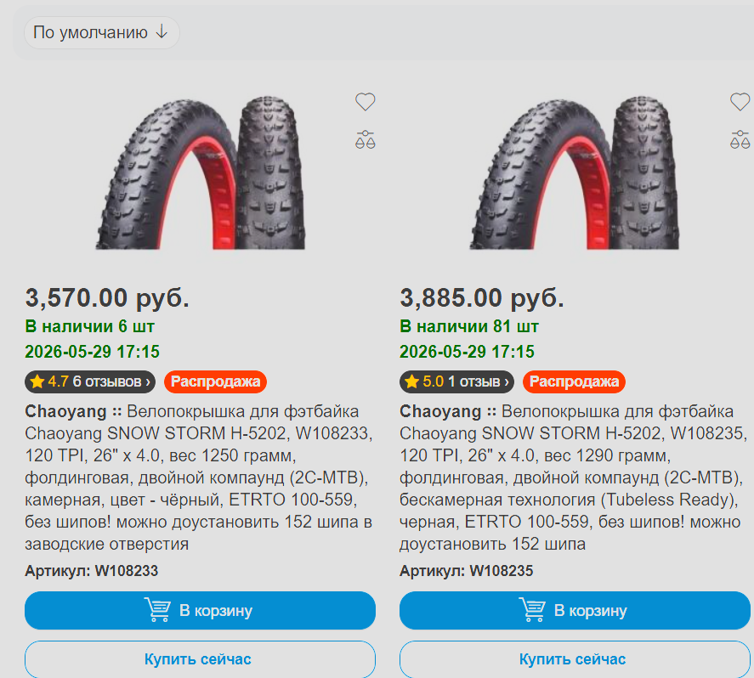Click the Распродажа badge on the second product
This screenshot has width=754, height=678.
click(x=574, y=382)
